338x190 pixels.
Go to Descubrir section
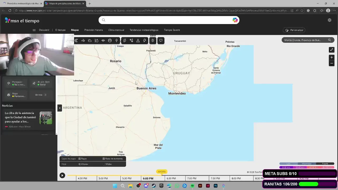[x=44, y=30]
